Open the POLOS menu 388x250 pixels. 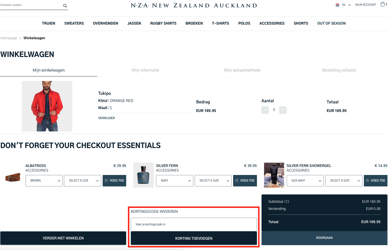244,23
